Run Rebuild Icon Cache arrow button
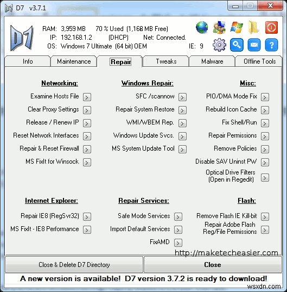The height and width of the screenshot is (292, 287). tap(265, 110)
